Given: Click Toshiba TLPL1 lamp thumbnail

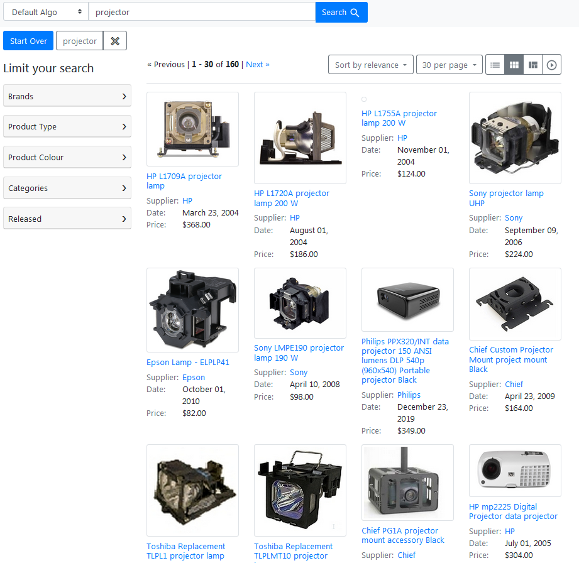Looking at the screenshot, I should pyautogui.click(x=192, y=490).
